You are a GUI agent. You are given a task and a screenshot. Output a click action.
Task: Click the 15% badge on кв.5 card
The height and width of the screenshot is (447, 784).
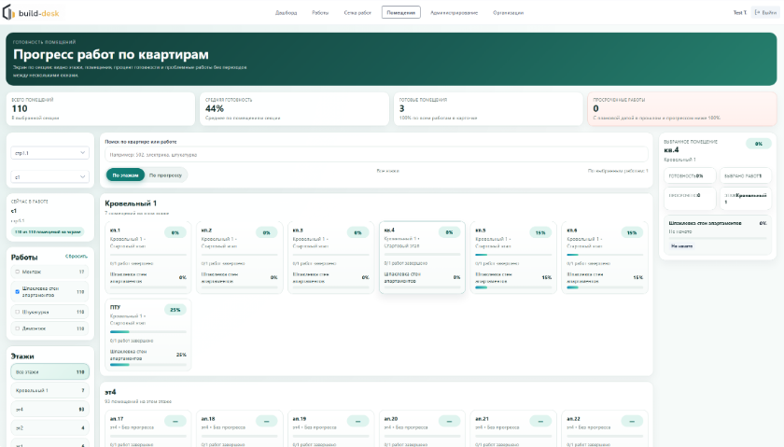(540, 232)
